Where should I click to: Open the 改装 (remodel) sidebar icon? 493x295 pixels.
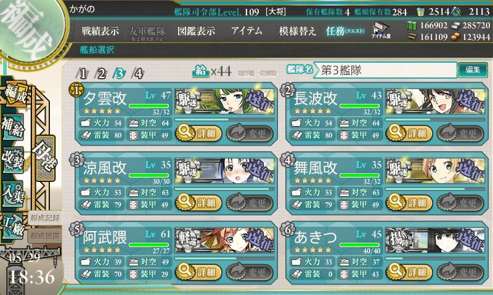pyautogui.click(x=13, y=160)
